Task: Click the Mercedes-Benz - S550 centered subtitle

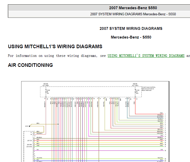Action: (x=131, y=37)
